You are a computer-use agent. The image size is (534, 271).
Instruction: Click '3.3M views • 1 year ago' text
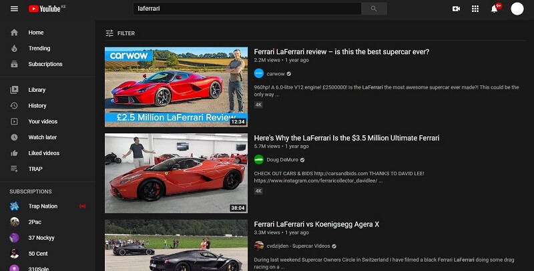click(281, 232)
